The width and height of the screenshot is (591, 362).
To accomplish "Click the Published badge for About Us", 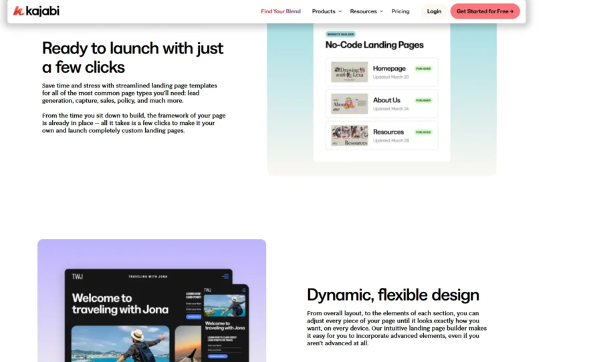I will coord(423,100).
